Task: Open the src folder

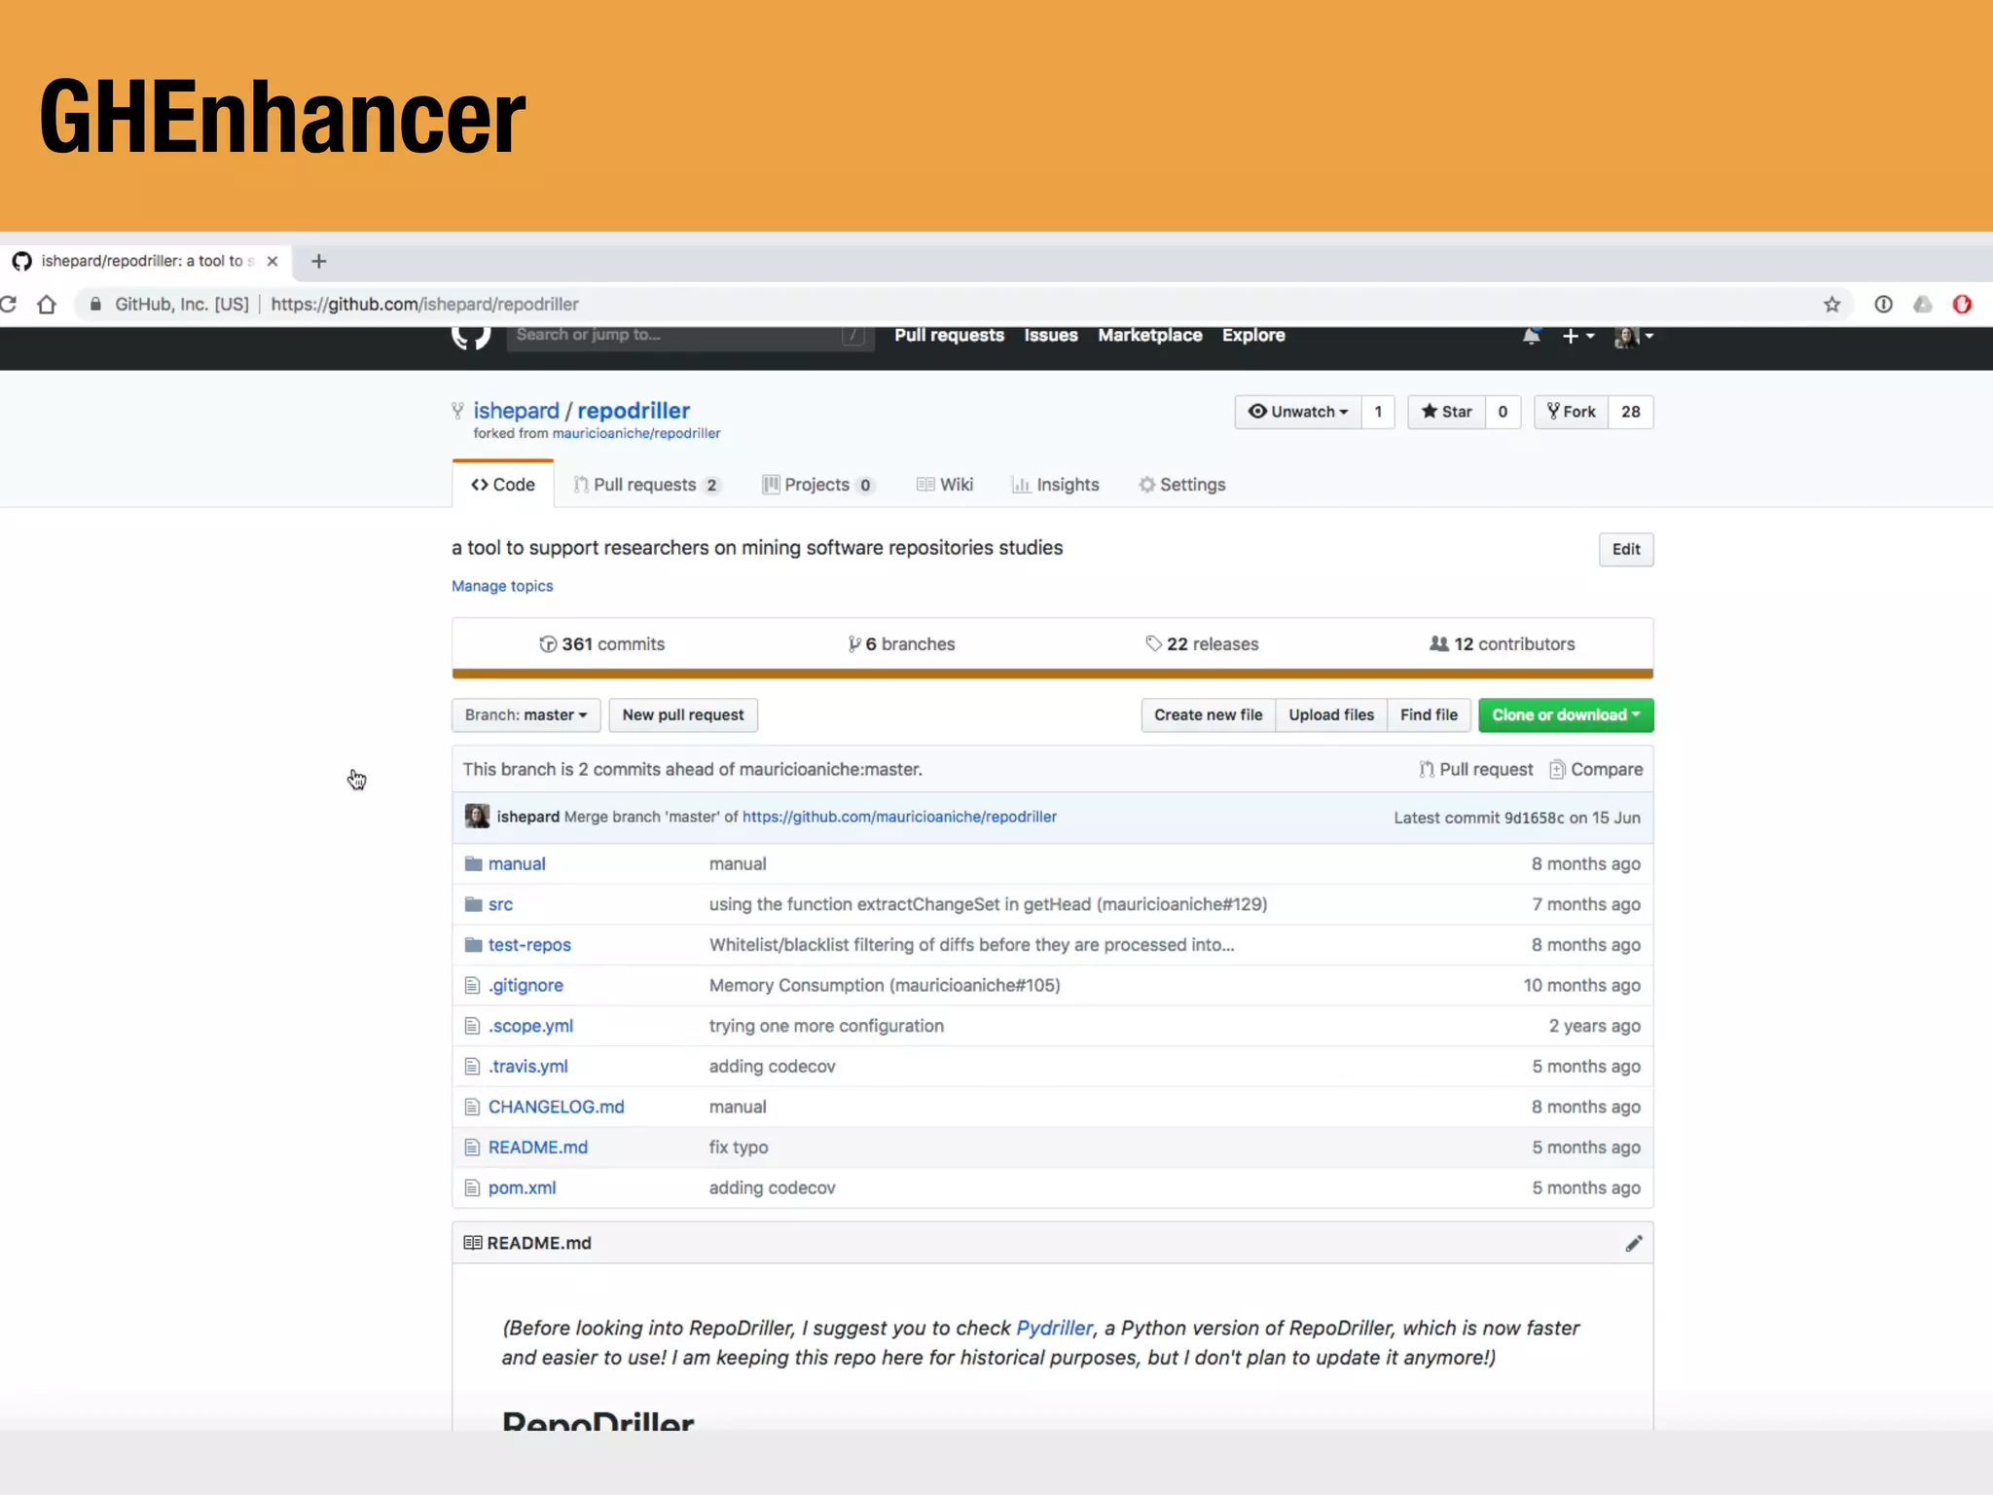Action: (500, 905)
